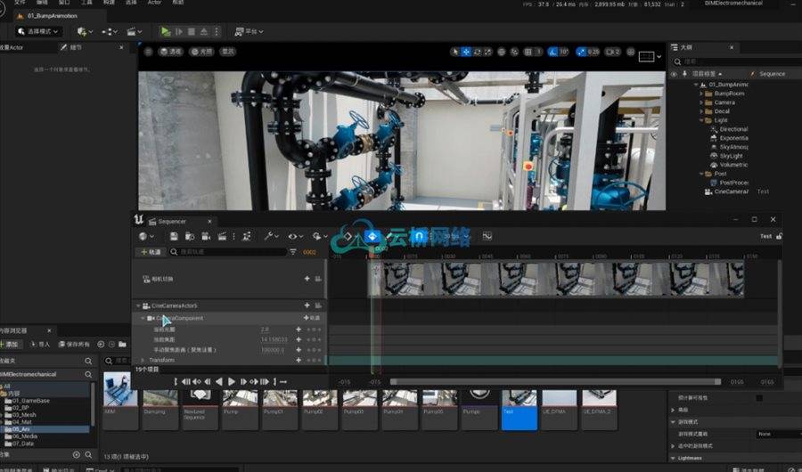Expand the BumpRoom folder in Outliner
802x472 pixels.
tap(701, 94)
